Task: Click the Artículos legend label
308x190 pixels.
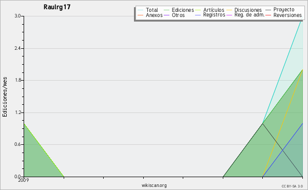Action: coord(214,10)
